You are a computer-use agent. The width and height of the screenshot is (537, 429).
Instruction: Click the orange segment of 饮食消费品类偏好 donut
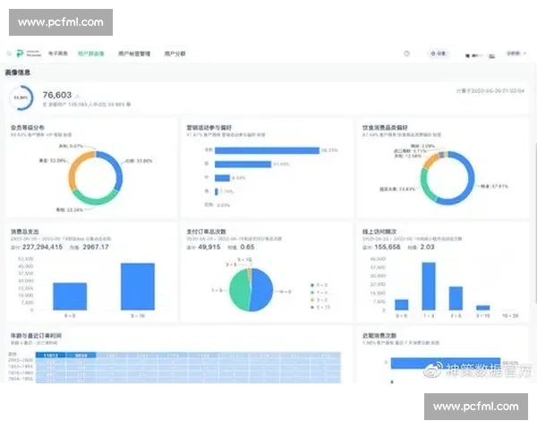[x=430, y=161]
